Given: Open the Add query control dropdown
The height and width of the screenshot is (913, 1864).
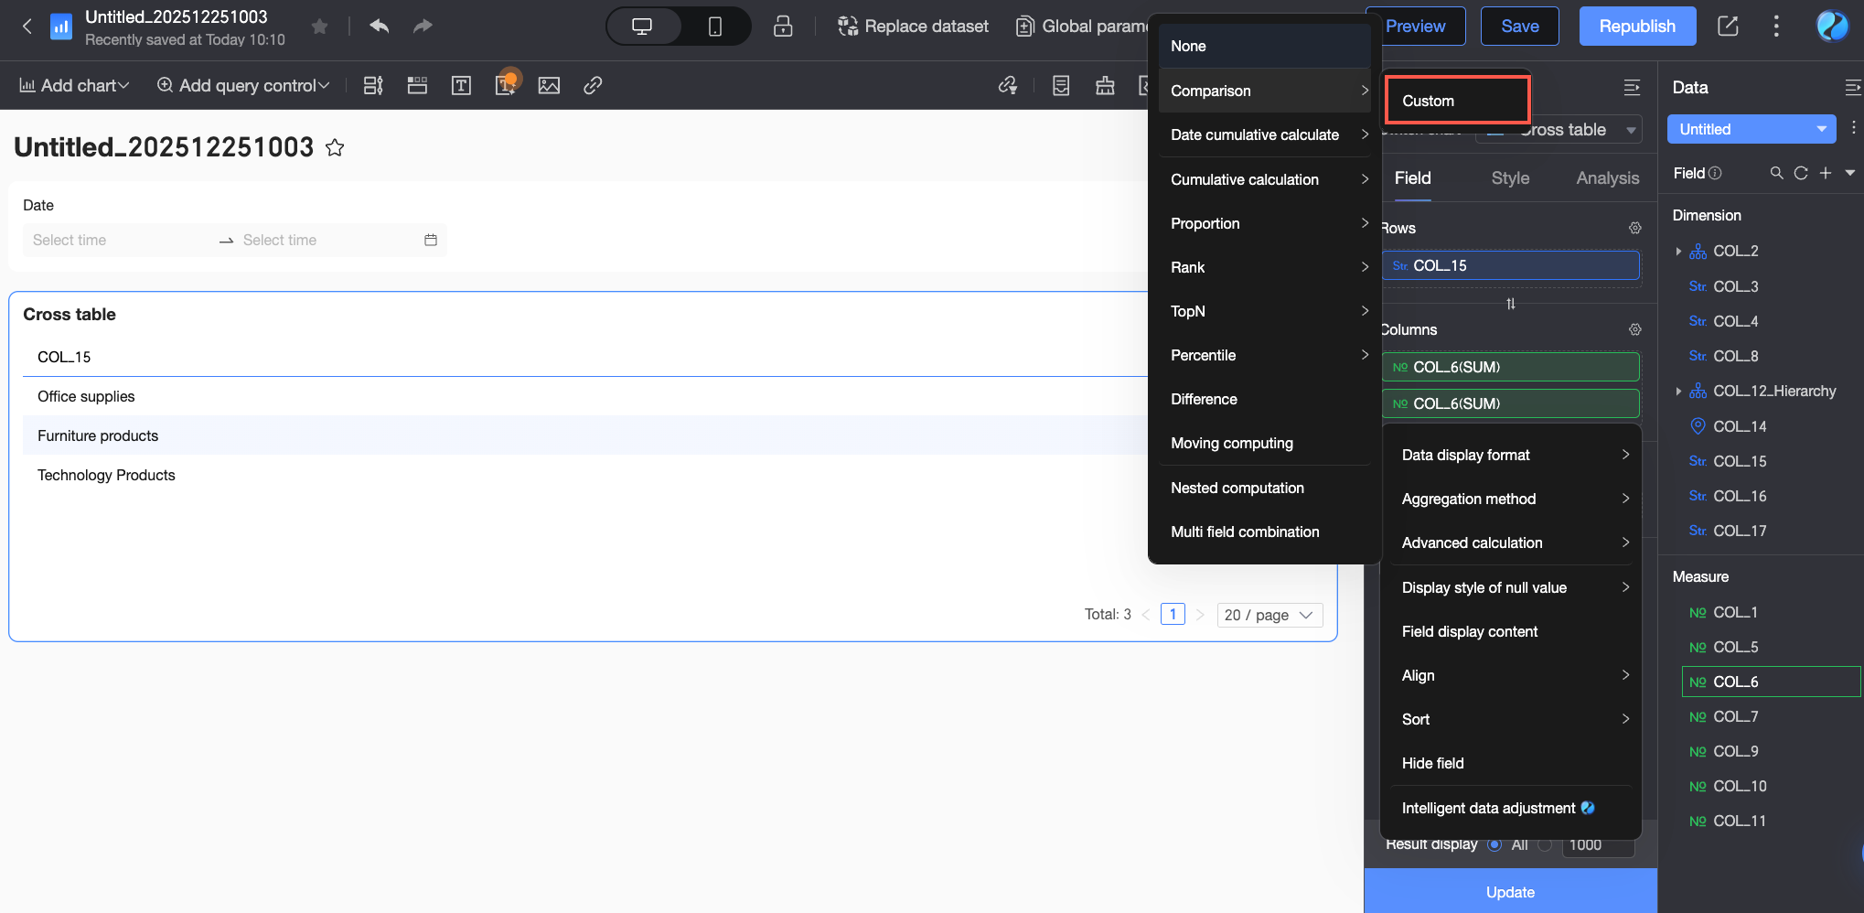Looking at the screenshot, I should 242,86.
